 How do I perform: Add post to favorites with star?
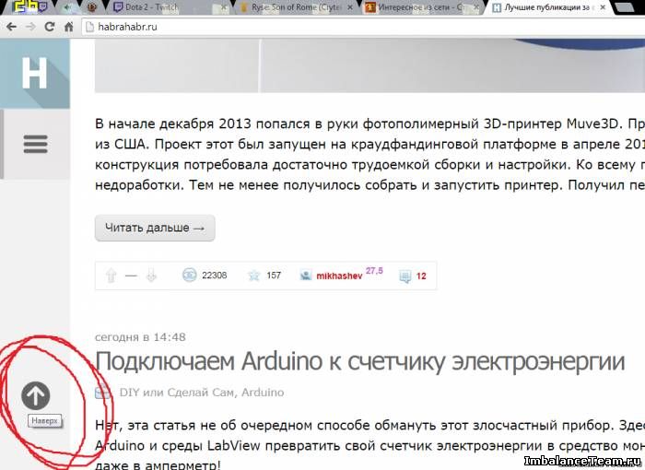coord(252,276)
